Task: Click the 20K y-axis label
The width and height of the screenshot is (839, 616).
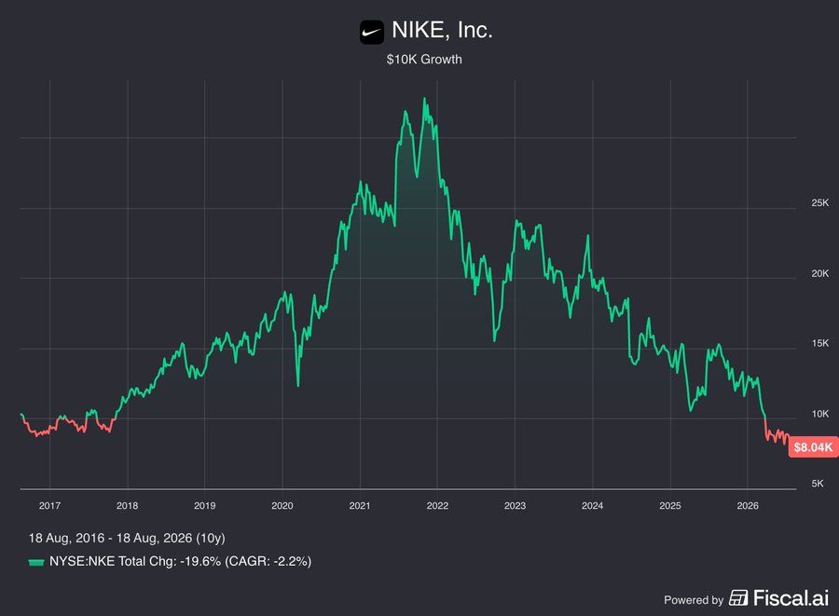Action: click(x=819, y=273)
